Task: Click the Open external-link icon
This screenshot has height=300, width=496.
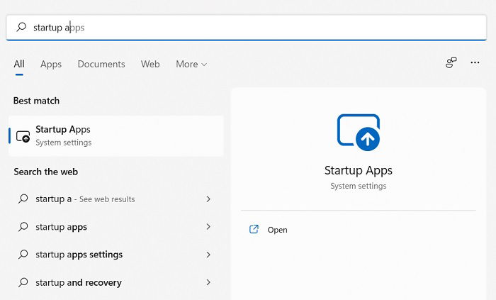Action: pos(254,229)
